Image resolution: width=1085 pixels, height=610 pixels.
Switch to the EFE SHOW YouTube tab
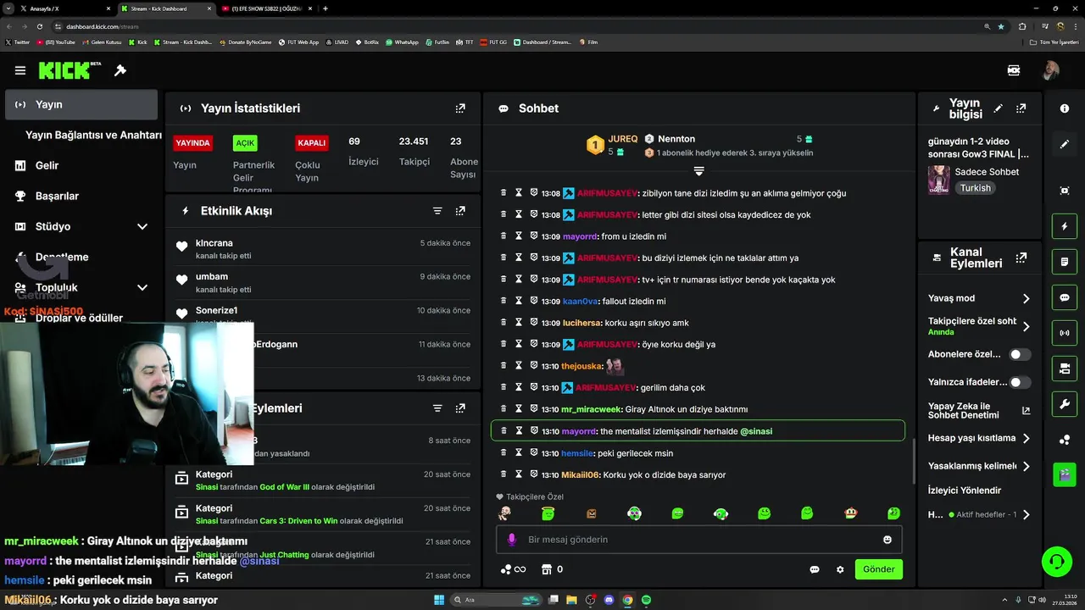pyautogui.click(x=266, y=8)
